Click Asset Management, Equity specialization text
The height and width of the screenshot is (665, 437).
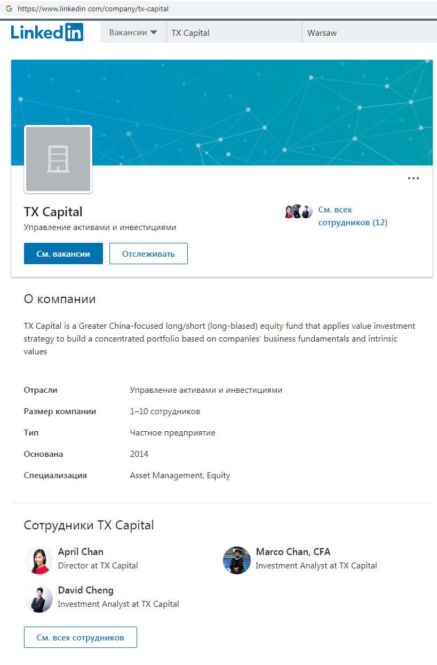180,476
